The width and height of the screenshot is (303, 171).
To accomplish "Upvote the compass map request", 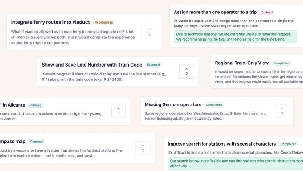I will click(x=143, y=148).
